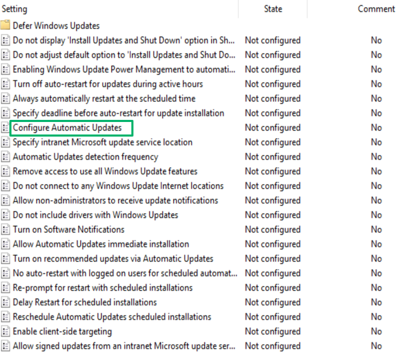Click the Comment column header

click(x=376, y=9)
